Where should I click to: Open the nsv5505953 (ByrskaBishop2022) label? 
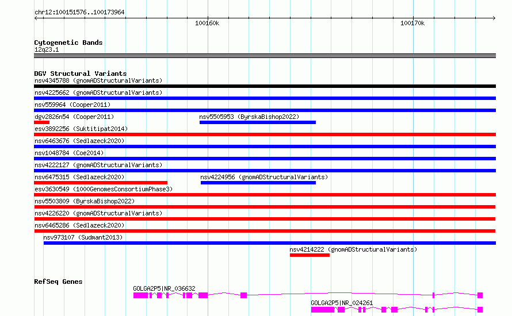(x=249, y=117)
